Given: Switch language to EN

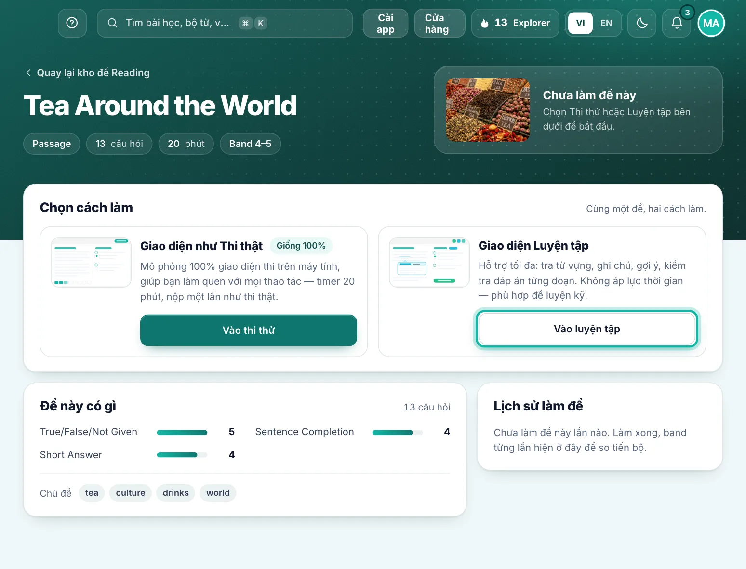Looking at the screenshot, I should [x=606, y=23].
